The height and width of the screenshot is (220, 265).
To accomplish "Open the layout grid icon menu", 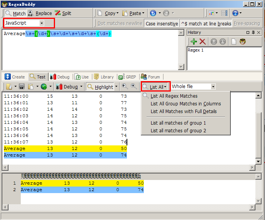I will point(213,13).
